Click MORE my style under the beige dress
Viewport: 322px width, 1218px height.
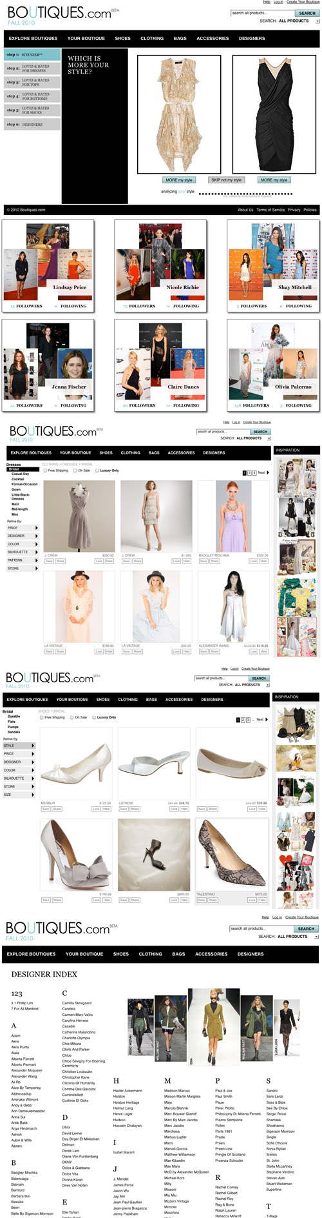point(178,180)
